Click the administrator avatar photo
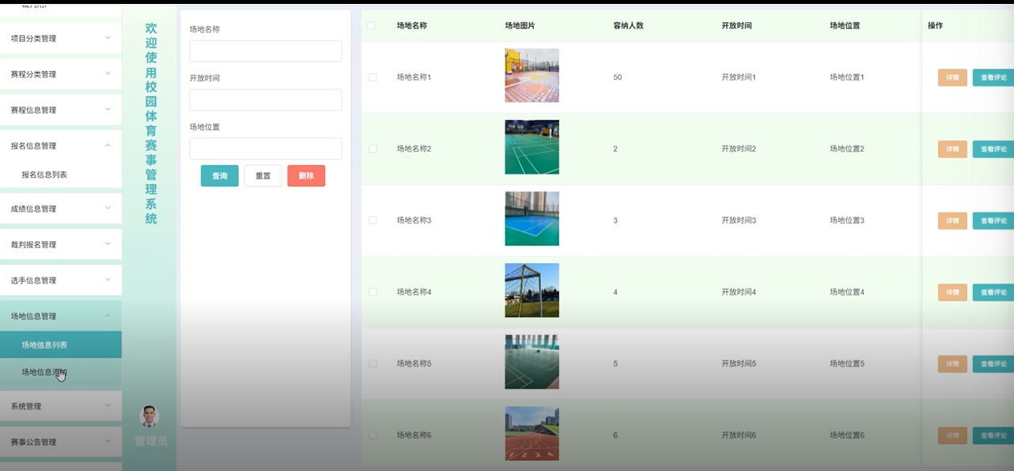Screen dimensions: 1014x471 [149, 416]
